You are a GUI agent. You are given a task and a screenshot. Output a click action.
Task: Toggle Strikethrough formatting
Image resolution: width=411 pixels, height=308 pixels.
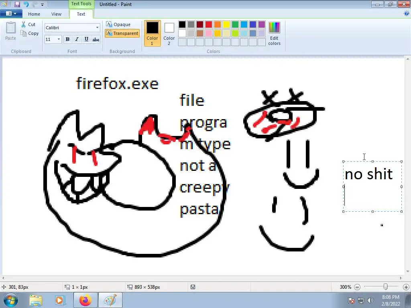96,39
